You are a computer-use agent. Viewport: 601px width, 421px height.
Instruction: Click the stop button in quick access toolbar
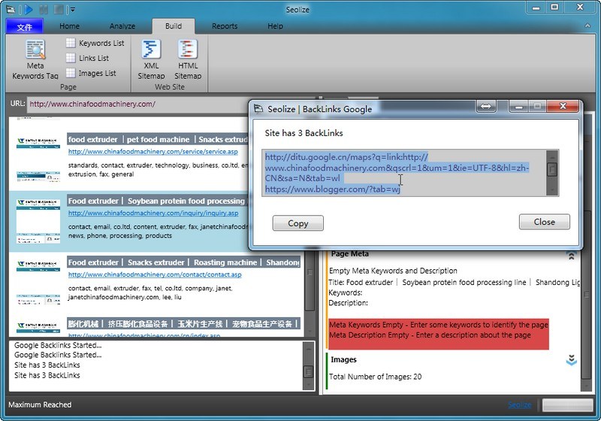(59, 9)
